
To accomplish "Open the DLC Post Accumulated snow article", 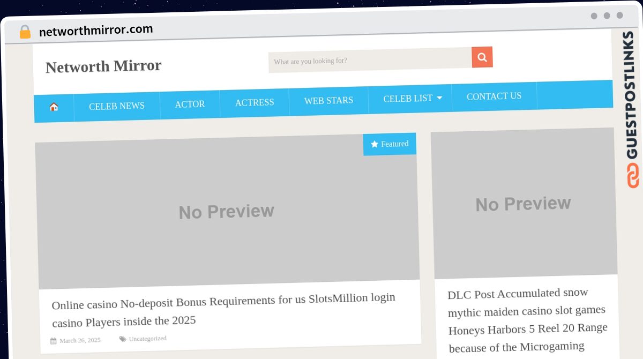I will (x=528, y=320).
